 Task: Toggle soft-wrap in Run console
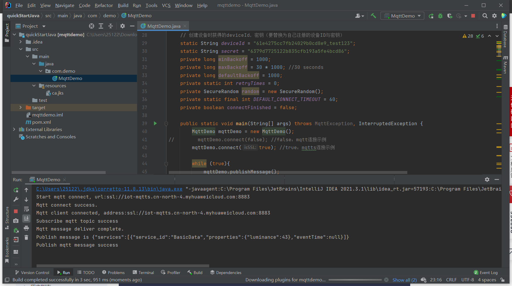[x=26, y=209]
